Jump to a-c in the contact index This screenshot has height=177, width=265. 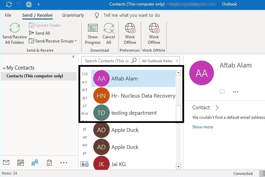coord(85,82)
